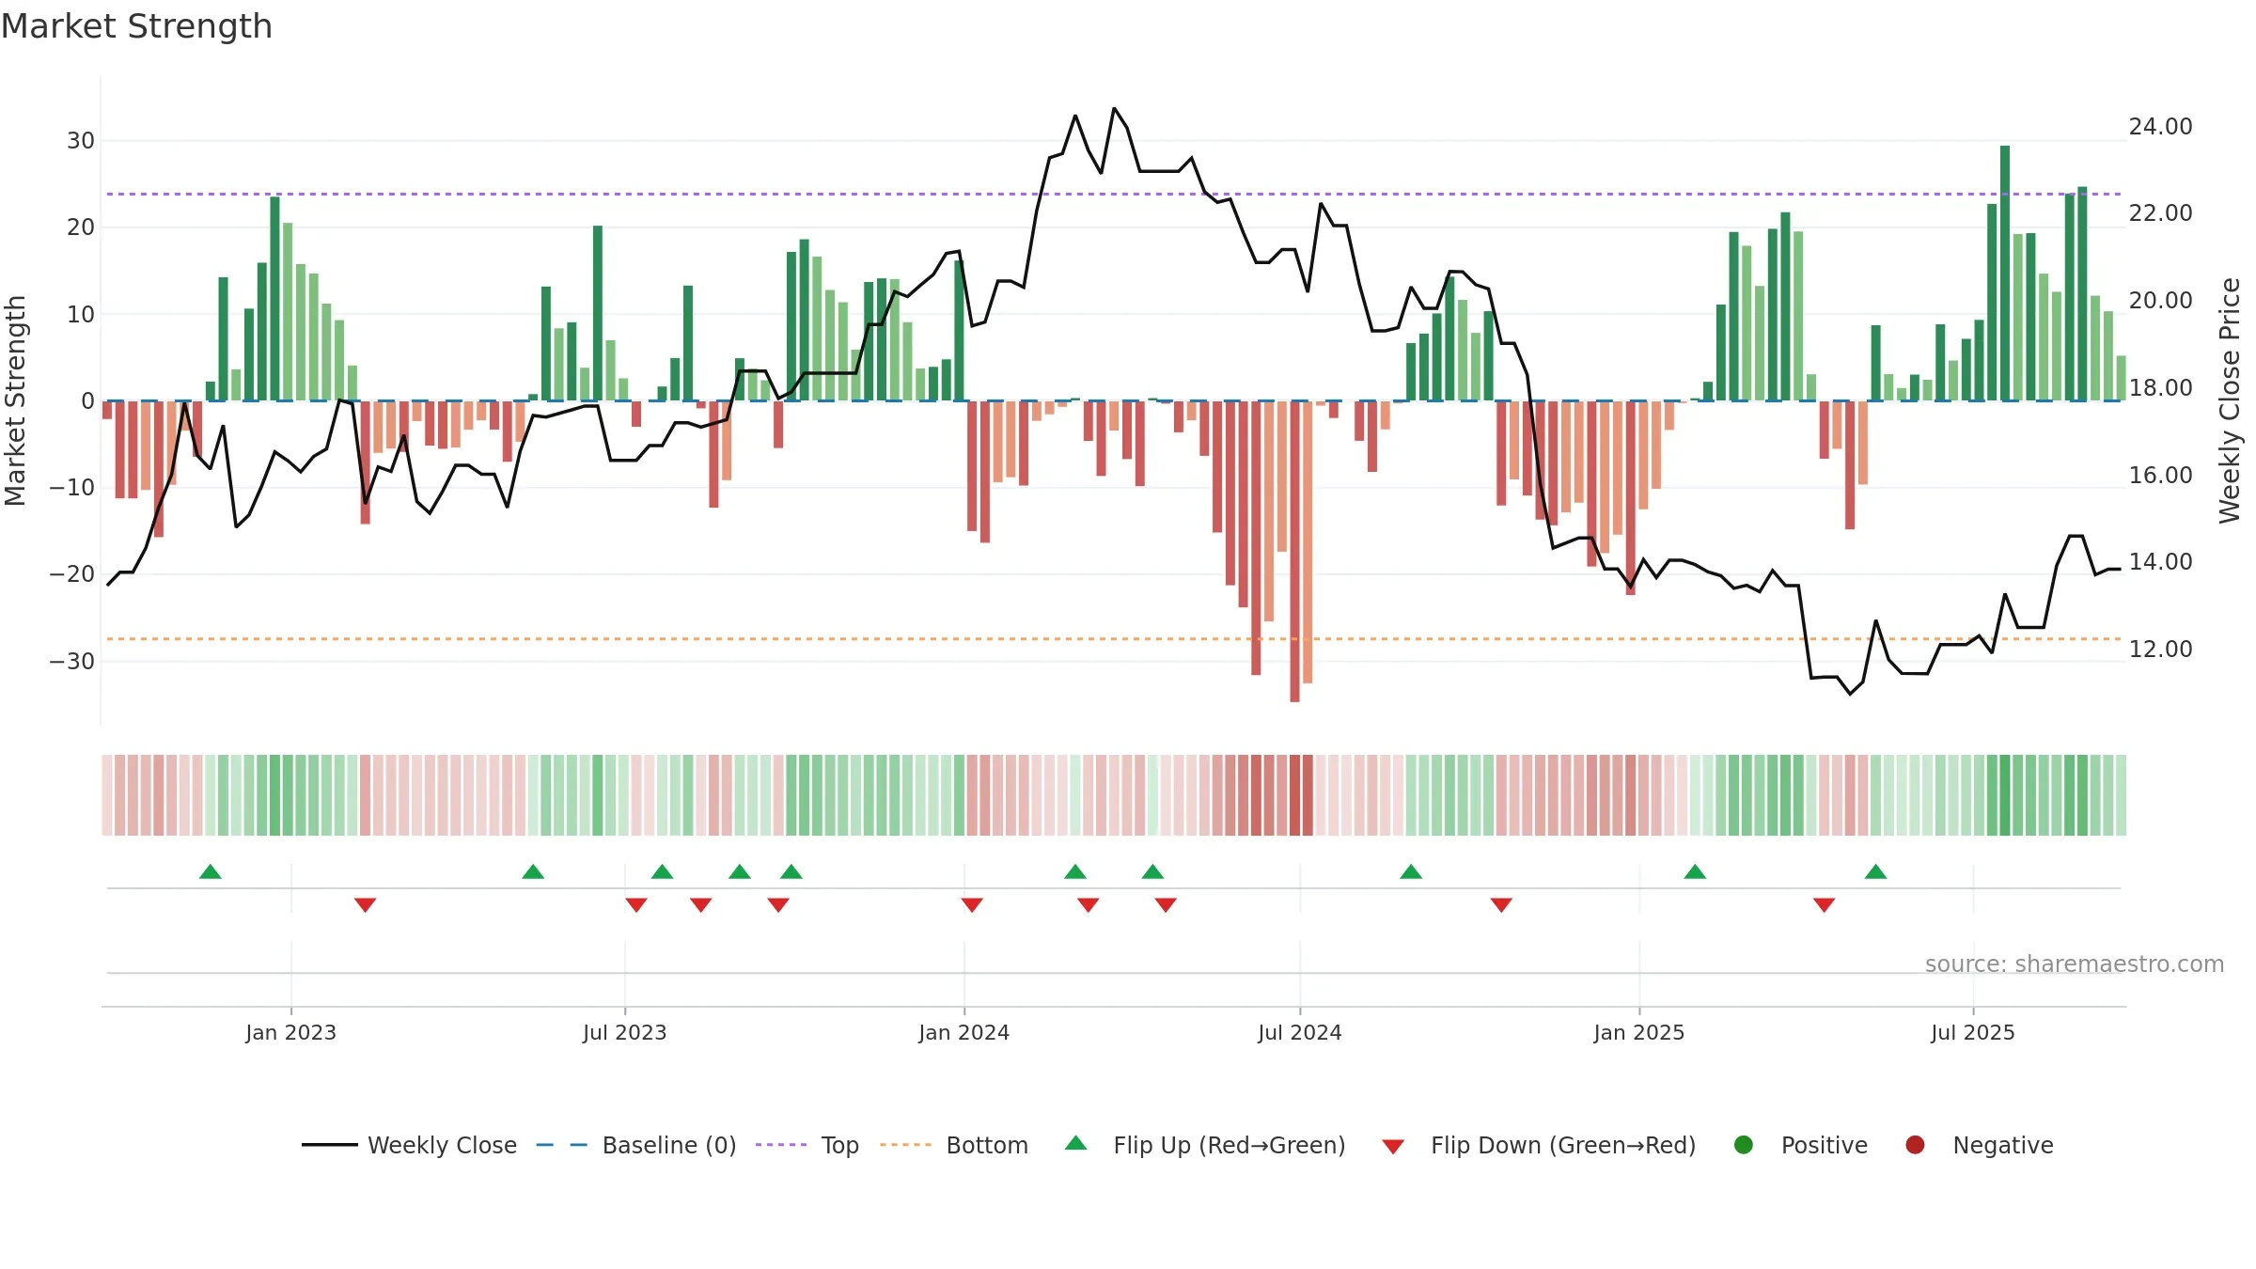Click the green Flip Up legend triangle icon
This screenshot has height=1269, width=2256.
1076,1143
